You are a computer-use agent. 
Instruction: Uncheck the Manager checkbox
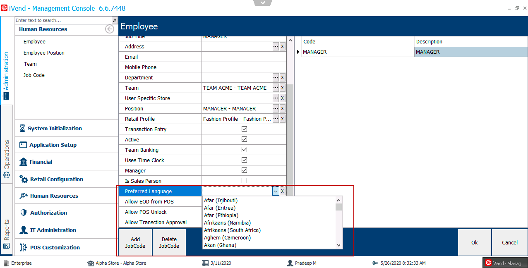[244, 170]
